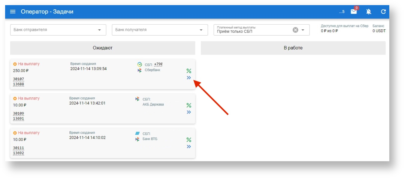
Task: Open the hamburger navigation menu
Action: tap(13, 12)
